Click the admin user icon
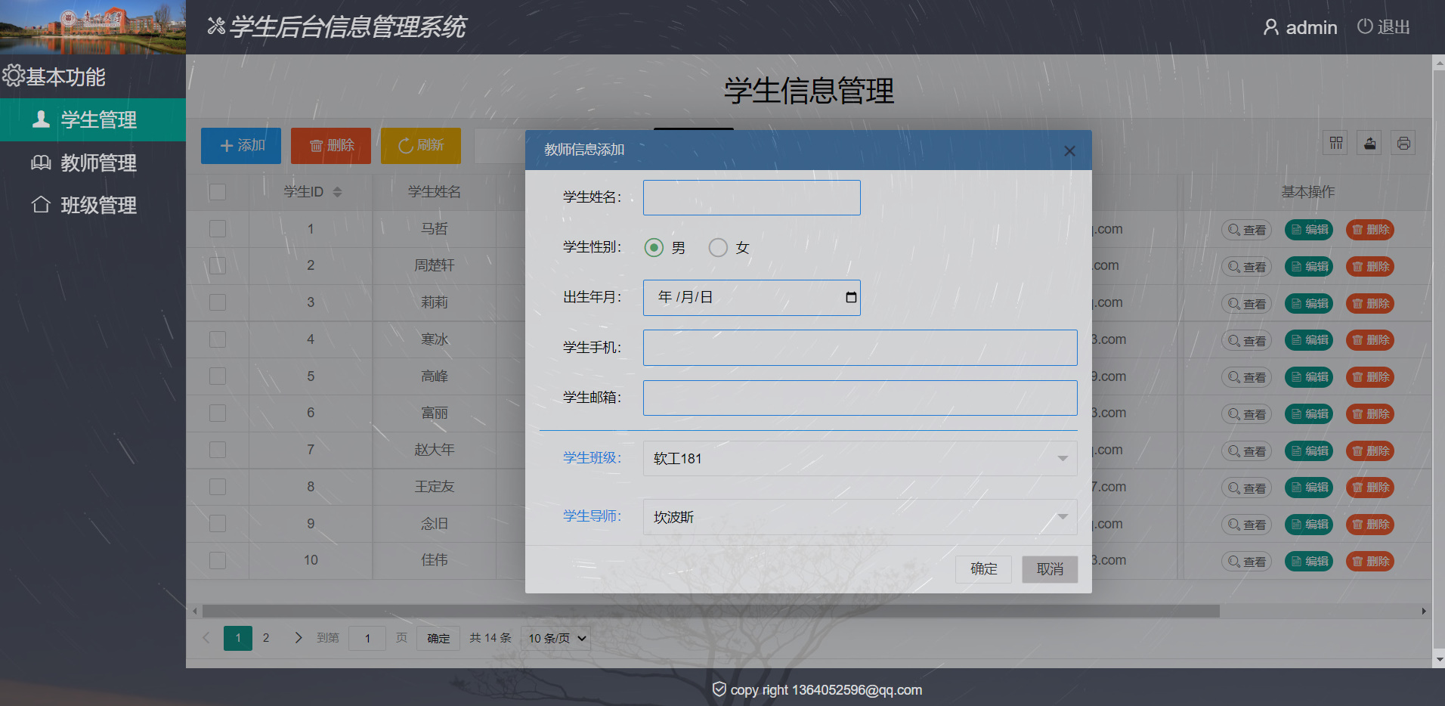Image resolution: width=1445 pixels, height=706 pixels. [1271, 27]
